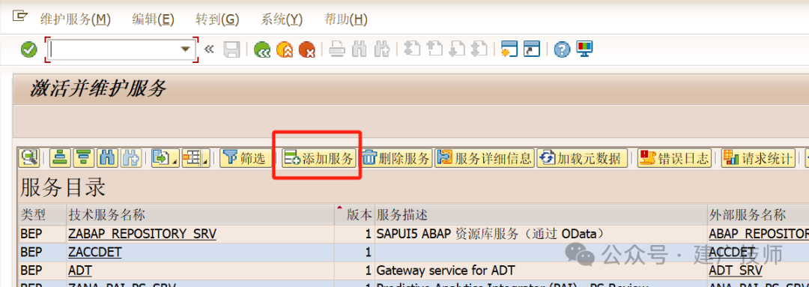Open the ADT_SRV external service link
Screen dimensions: 809x287
[736, 270]
